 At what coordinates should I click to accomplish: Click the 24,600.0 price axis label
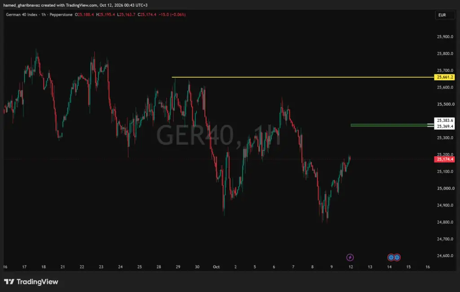(x=445, y=256)
